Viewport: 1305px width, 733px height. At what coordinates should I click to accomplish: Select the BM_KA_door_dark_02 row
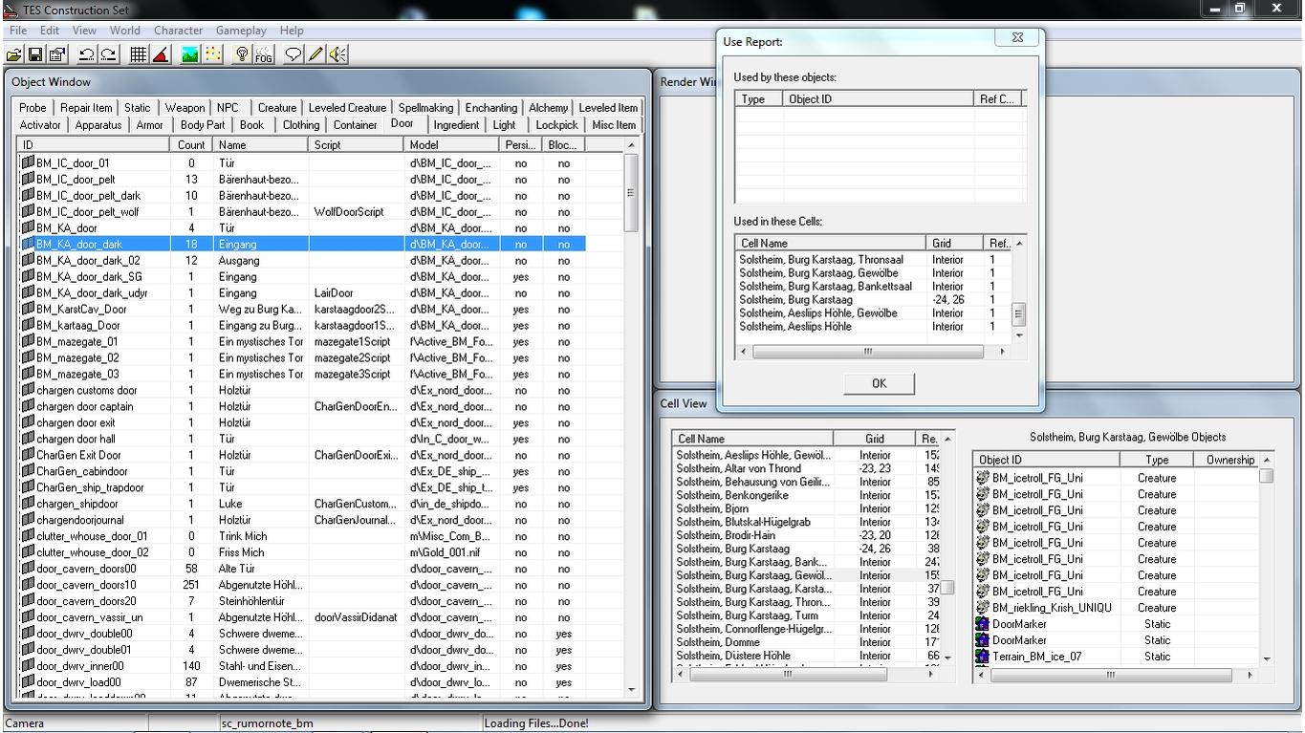click(88, 261)
